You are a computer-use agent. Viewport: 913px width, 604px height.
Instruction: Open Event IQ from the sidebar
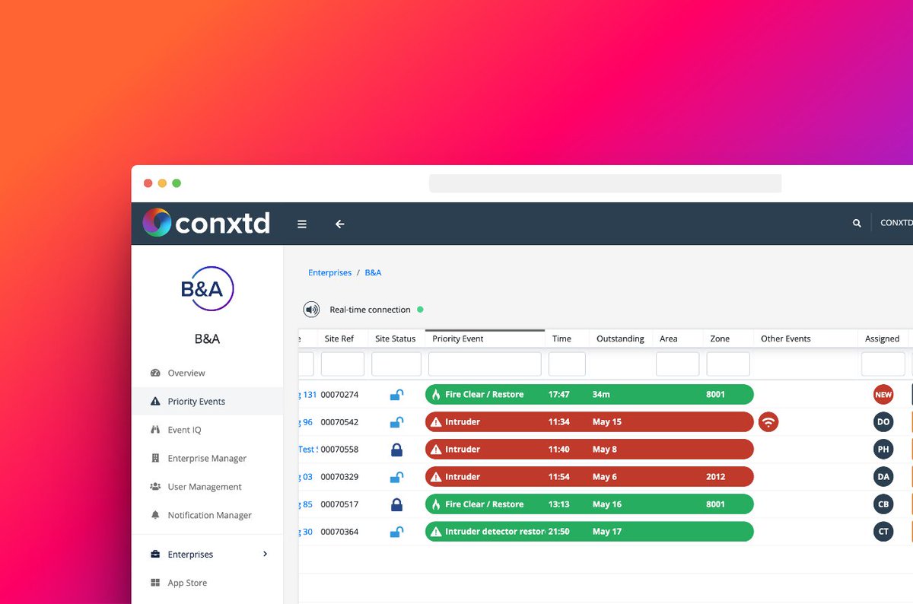tap(155, 430)
